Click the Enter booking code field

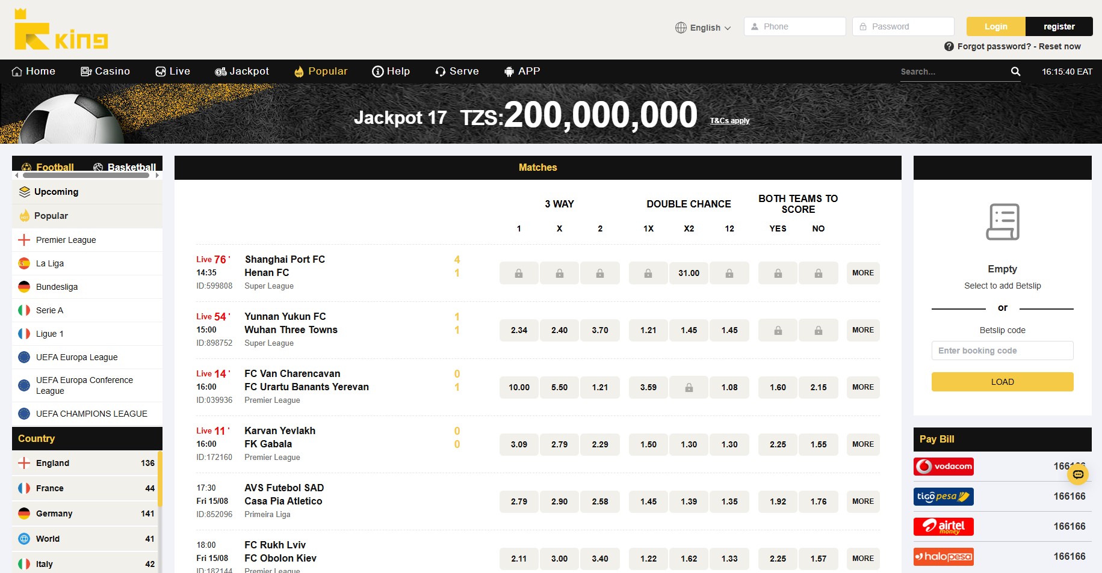(x=1002, y=351)
